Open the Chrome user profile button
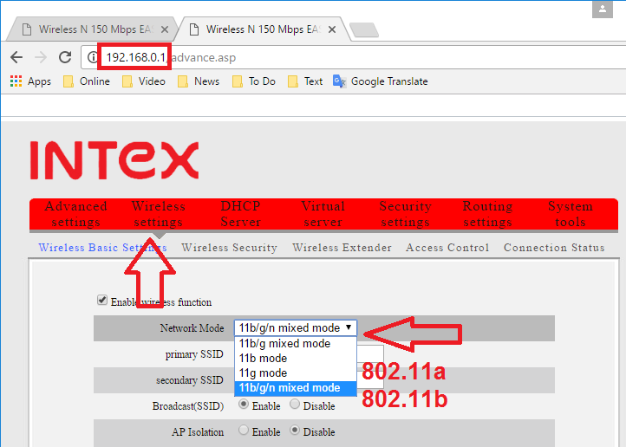 (603, 9)
